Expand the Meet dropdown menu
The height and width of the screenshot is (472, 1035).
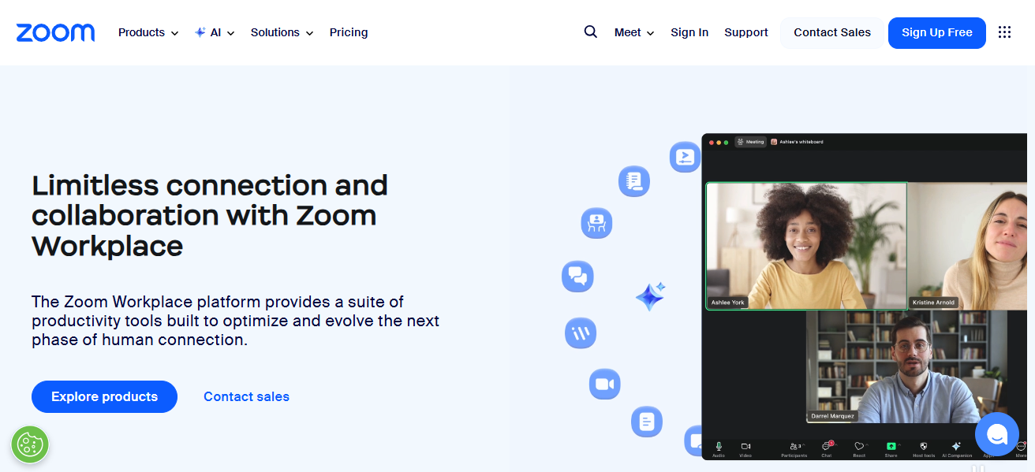(x=634, y=32)
